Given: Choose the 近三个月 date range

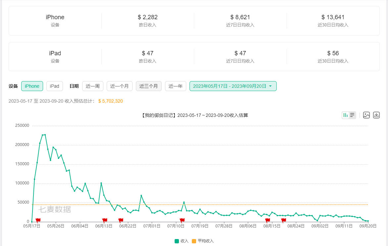Looking at the screenshot, I should pos(148,86).
